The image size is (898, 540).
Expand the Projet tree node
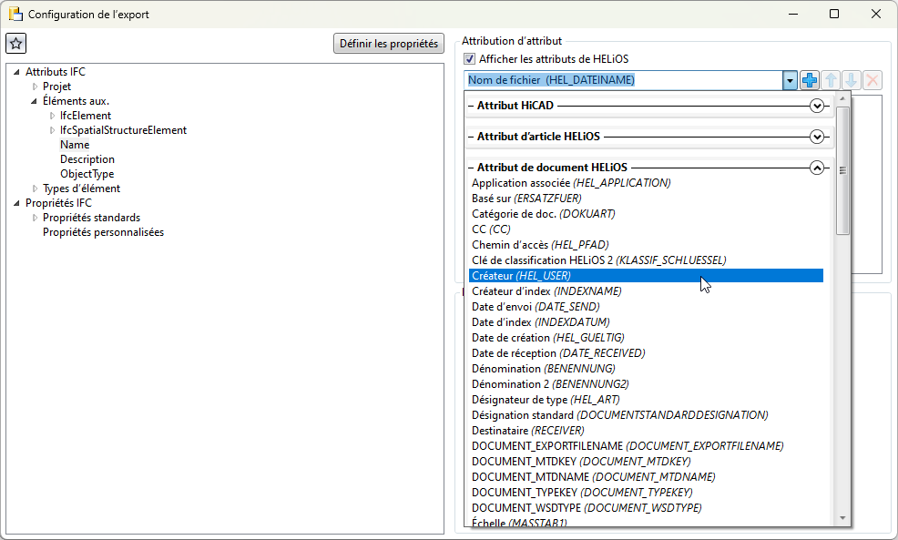point(36,87)
